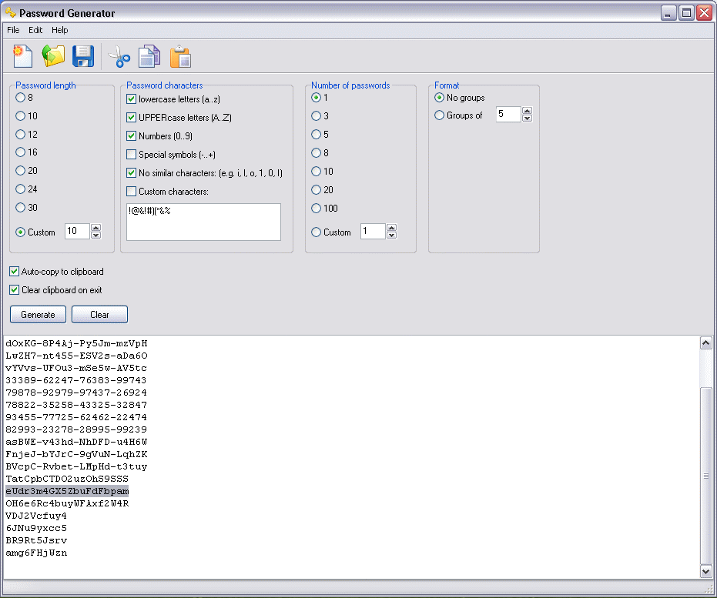Screen dimensions: 717x598
Task: Click password line VDJ2Vcfuy4
Action: coord(36,516)
